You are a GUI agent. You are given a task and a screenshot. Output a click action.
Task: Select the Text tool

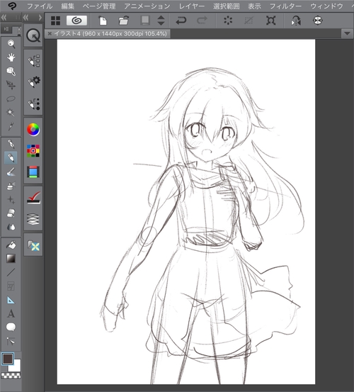(x=11, y=313)
